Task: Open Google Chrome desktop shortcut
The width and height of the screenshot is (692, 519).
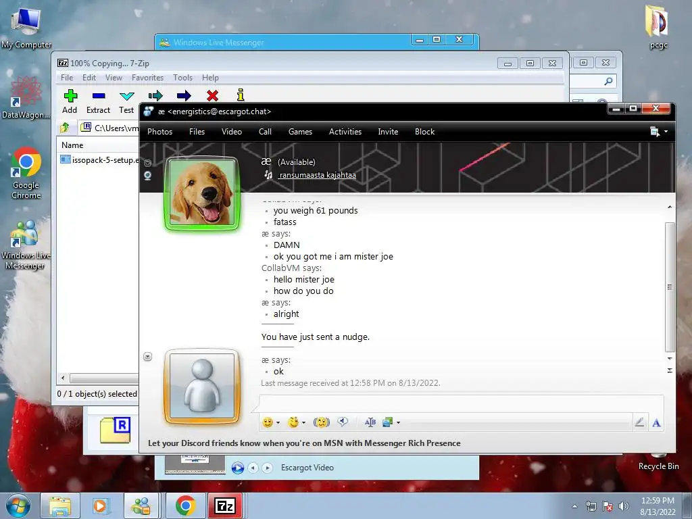Action: (26, 173)
